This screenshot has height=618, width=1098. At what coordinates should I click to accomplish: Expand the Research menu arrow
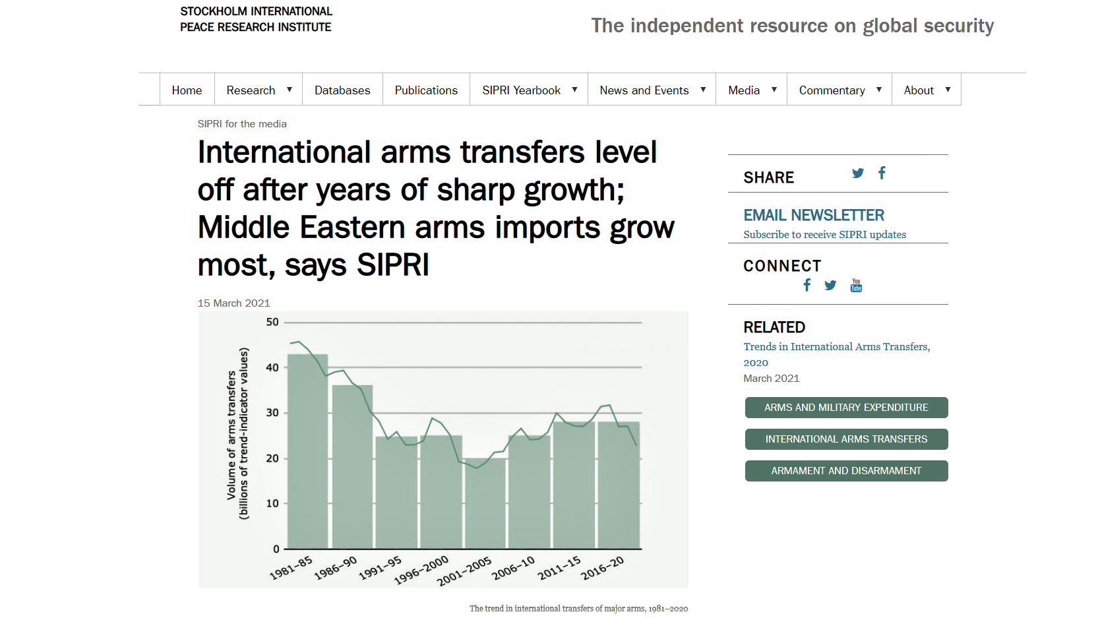(x=289, y=90)
